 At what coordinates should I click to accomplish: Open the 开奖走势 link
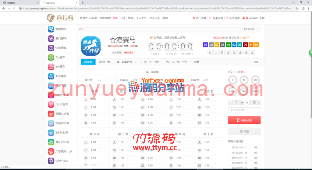point(216,18)
